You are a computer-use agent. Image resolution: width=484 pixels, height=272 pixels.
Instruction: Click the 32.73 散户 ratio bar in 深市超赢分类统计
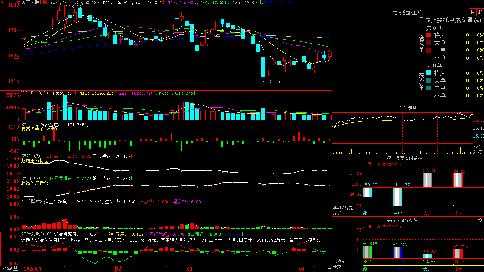tap(367, 252)
